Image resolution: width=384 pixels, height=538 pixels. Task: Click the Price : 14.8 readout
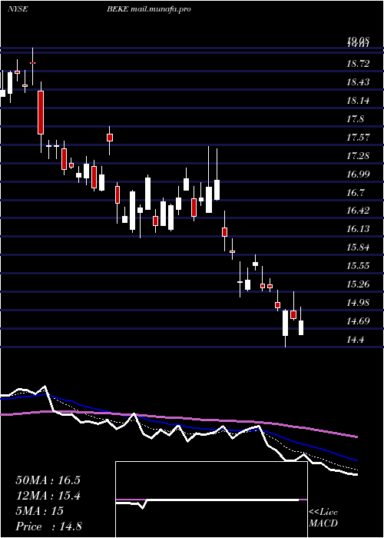tap(48, 526)
